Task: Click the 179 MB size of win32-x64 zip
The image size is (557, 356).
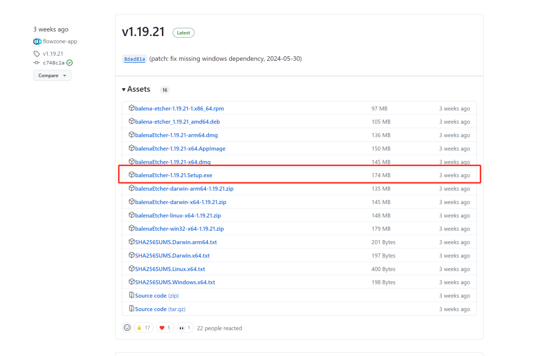Action: click(381, 229)
